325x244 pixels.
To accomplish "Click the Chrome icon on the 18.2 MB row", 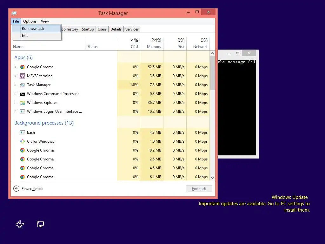I will [23, 150].
